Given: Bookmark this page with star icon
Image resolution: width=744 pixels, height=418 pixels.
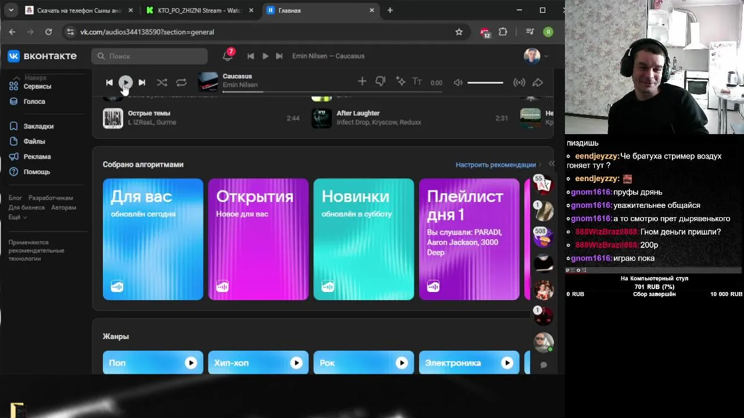Looking at the screenshot, I should pos(459,32).
